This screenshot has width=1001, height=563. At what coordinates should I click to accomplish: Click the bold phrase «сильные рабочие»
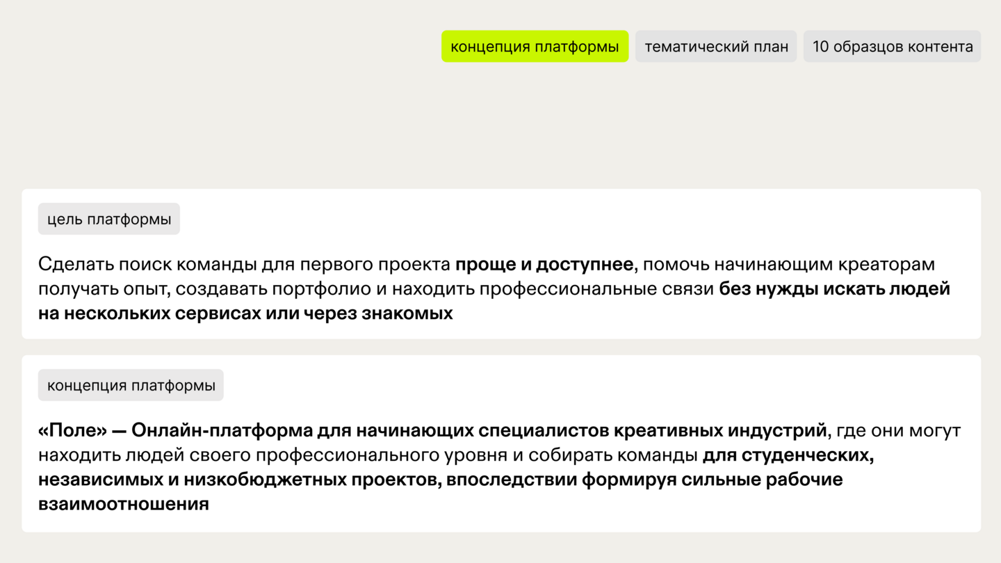(x=762, y=480)
